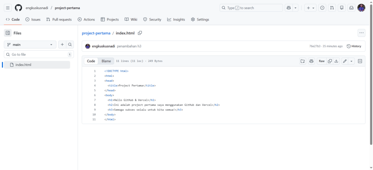Open the project-pertama repository link in header
This screenshot has height=170, width=373.
pos(67,8)
